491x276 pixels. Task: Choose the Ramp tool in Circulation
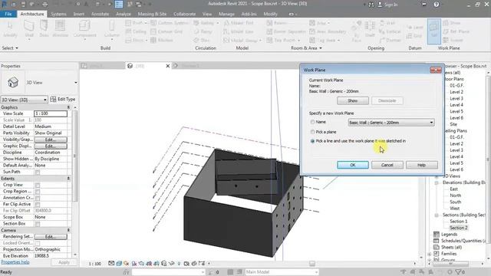tap(203, 31)
